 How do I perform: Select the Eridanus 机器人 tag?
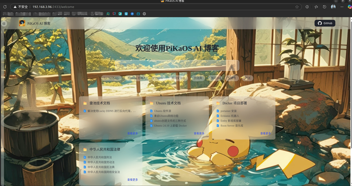[137, 78]
